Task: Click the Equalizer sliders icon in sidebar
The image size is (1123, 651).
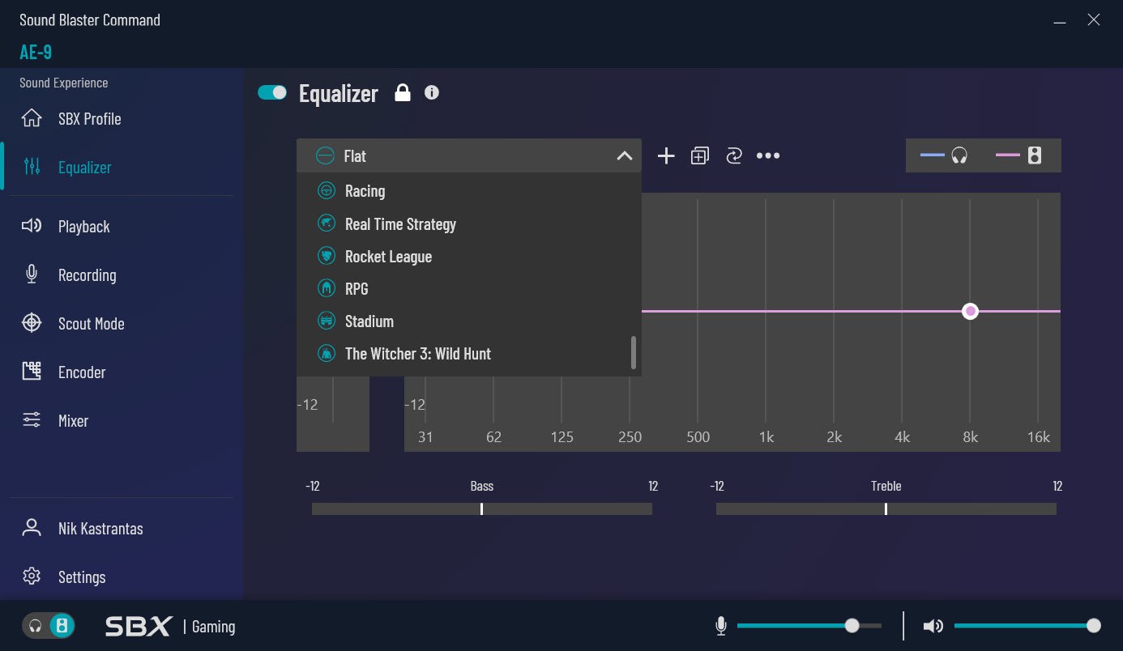Action: (x=32, y=167)
